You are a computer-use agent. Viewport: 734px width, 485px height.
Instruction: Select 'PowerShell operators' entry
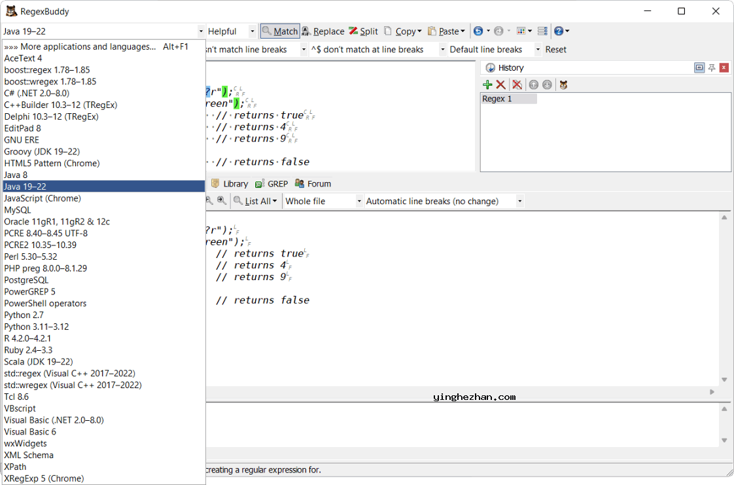click(104, 303)
